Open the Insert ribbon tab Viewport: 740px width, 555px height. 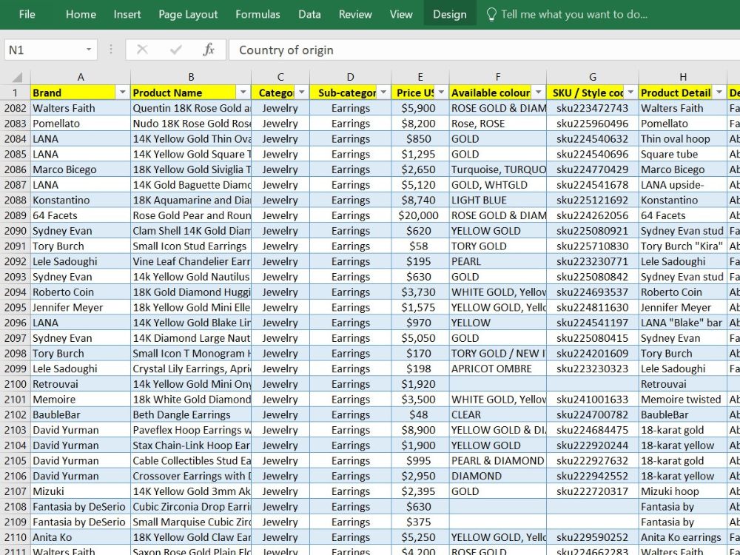pyautogui.click(x=127, y=14)
